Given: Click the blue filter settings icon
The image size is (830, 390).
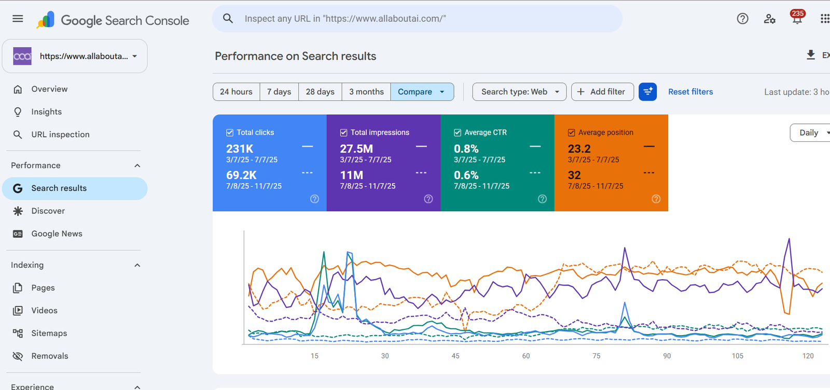Looking at the screenshot, I should click(647, 92).
